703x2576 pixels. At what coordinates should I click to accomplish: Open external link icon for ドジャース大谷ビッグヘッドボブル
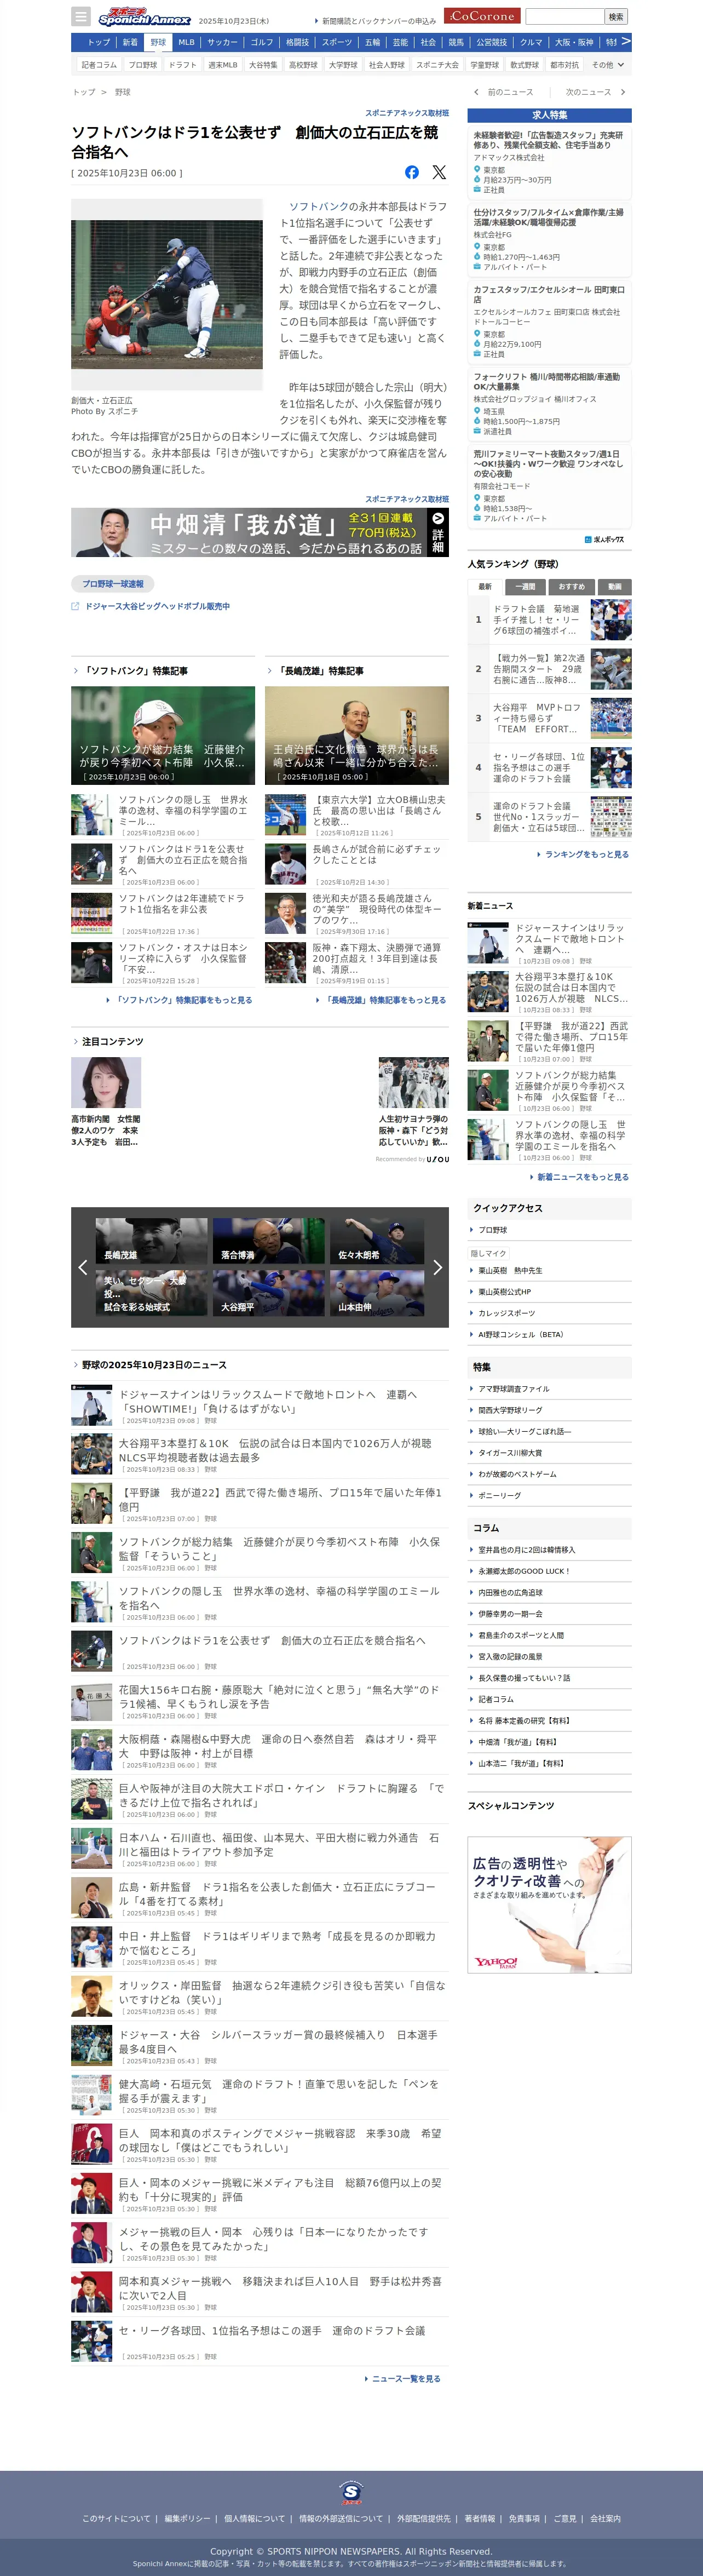[75, 606]
